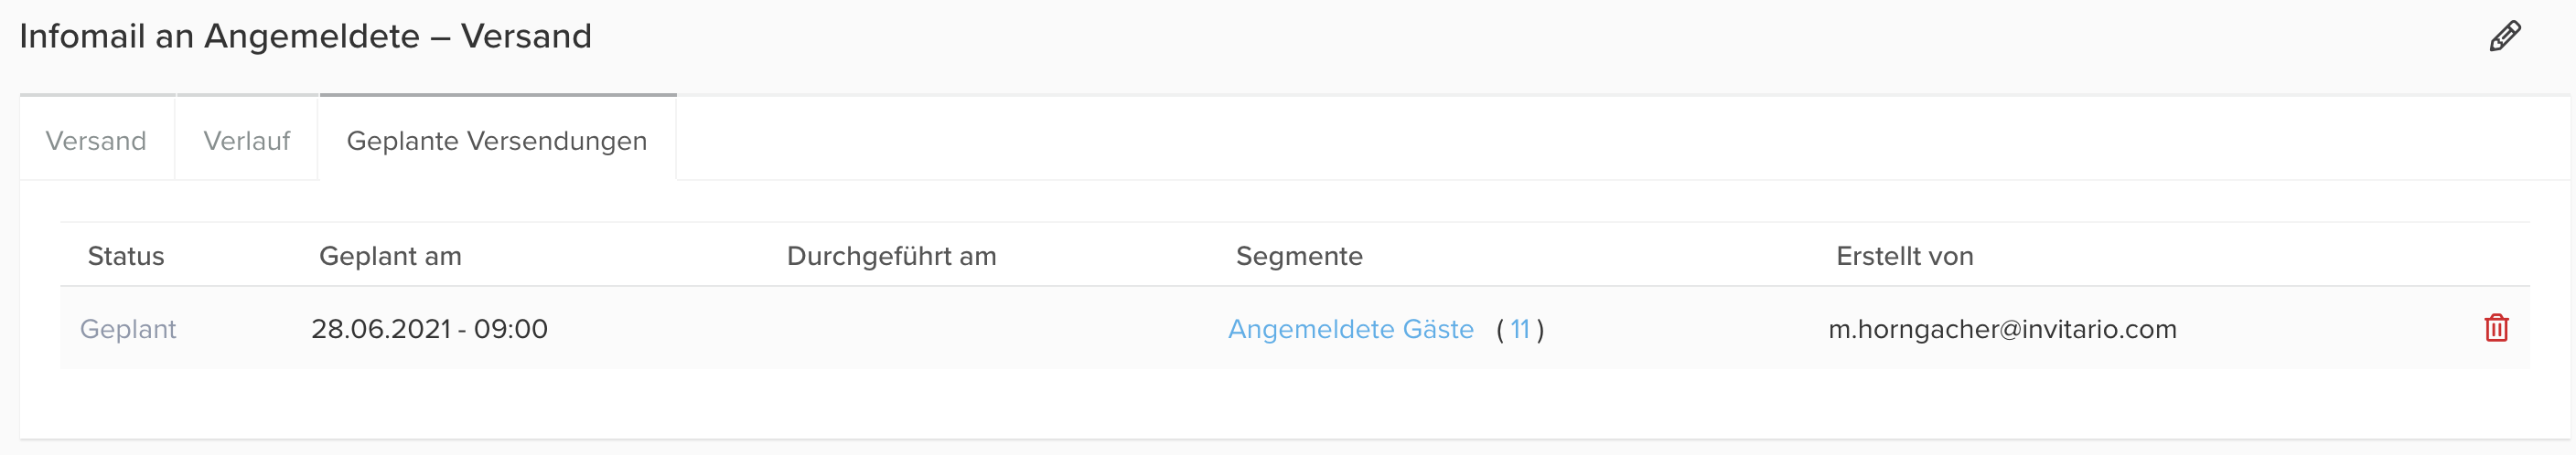Click the Status column header
Screen dimensions: 2576x455
tap(126, 257)
